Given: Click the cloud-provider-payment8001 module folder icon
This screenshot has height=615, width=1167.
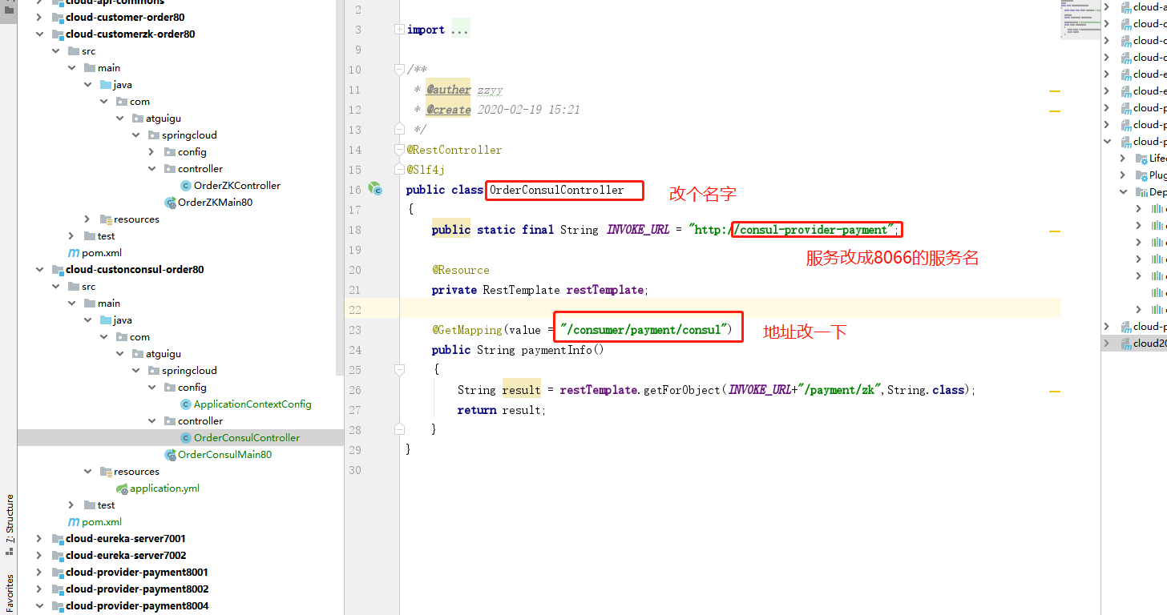Looking at the screenshot, I should point(58,573).
